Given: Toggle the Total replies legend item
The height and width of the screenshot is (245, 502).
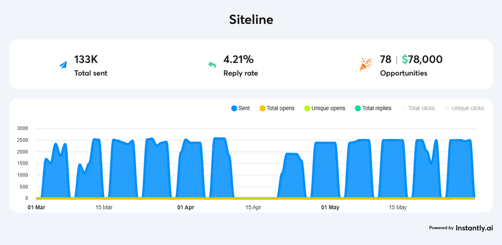Looking at the screenshot, I should (373, 109).
